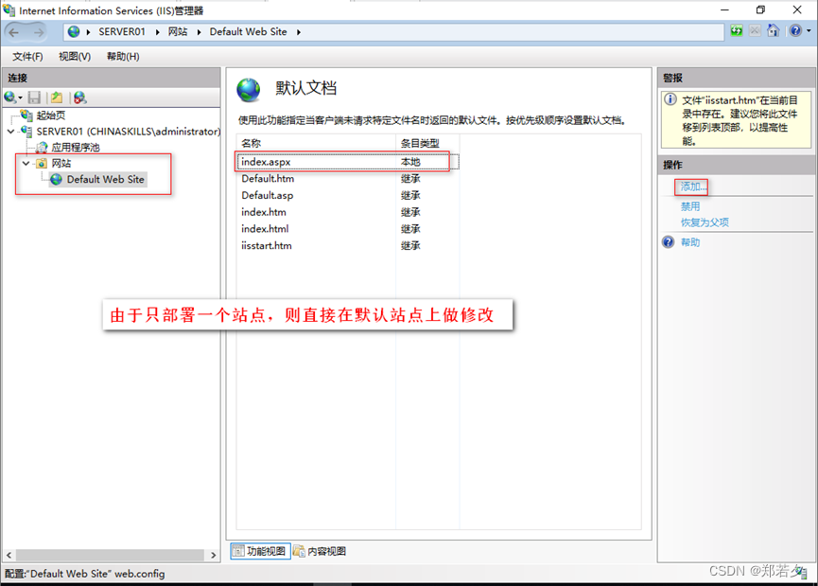Open the 文件(F) menu
The image size is (818, 586).
(27, 57)
